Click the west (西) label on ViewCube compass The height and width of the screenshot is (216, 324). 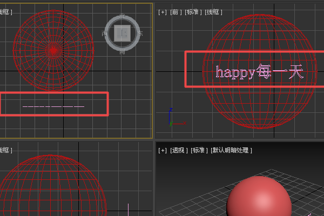coord(105,33)
